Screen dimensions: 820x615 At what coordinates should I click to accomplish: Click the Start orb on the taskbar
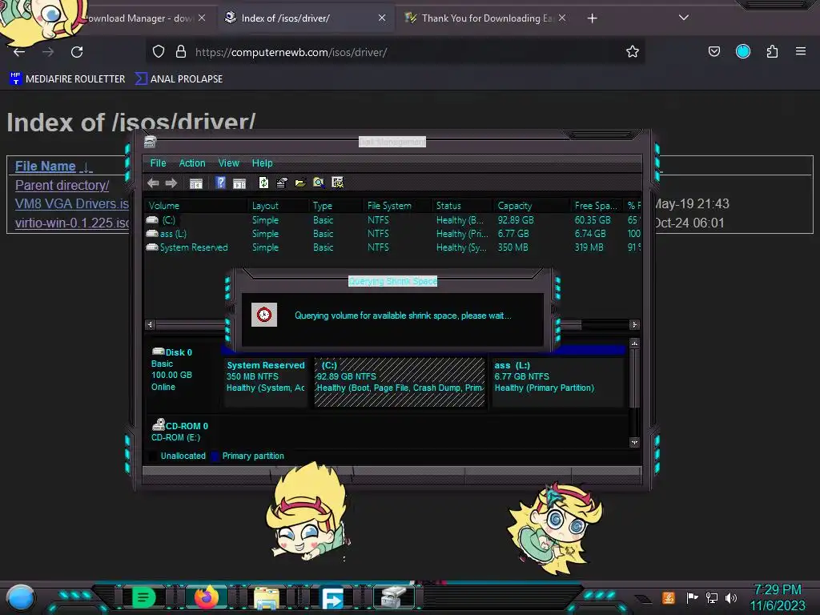click(21, 597)
